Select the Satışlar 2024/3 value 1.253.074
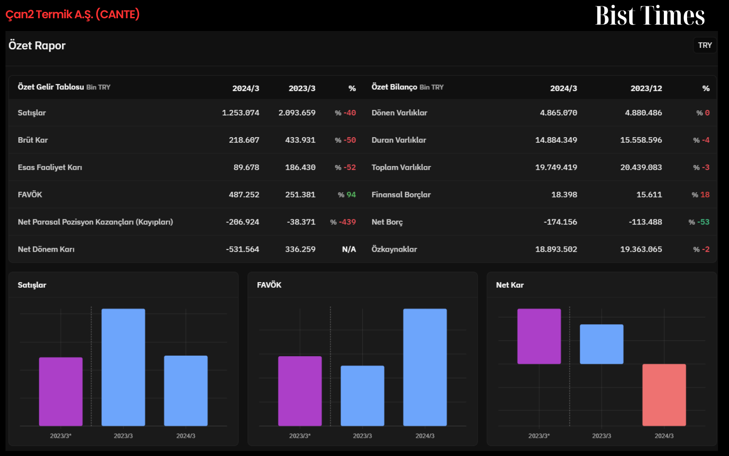Image resolution: width=729 pixels, height=456 pixels. (x=241, y=113)
